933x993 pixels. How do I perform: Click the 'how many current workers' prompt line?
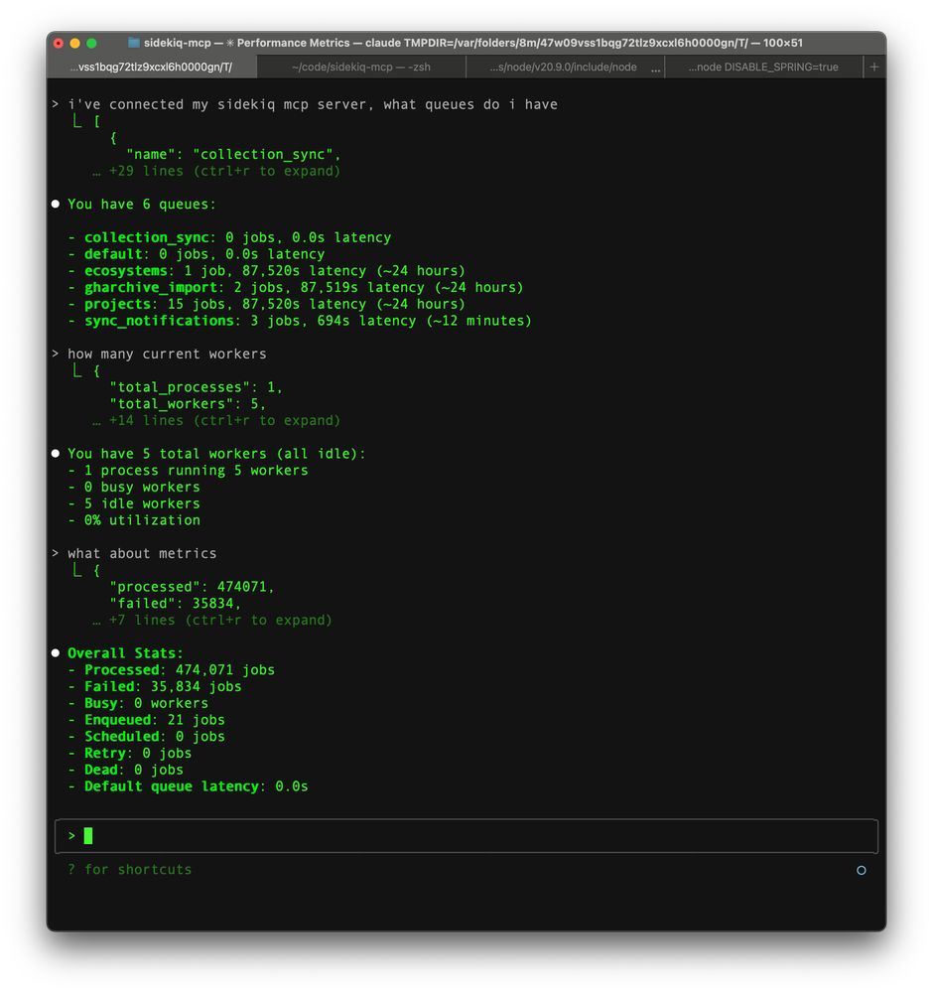click(167, 354)
